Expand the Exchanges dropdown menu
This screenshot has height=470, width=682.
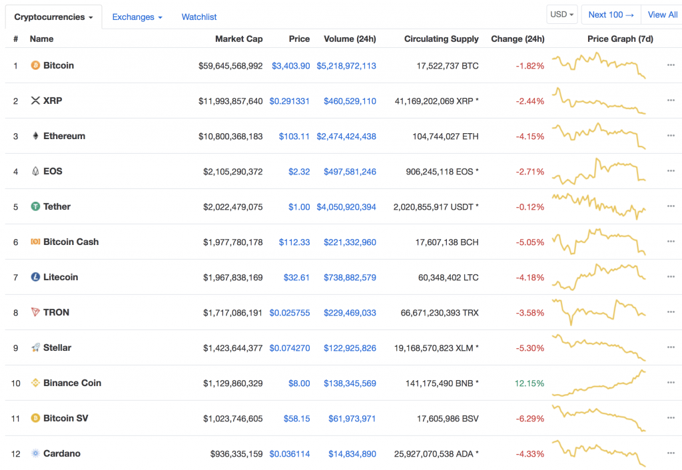(137, 17)
